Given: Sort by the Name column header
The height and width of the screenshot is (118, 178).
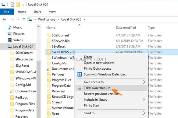Looking at the screenshot, I should [x=51, y=27].
